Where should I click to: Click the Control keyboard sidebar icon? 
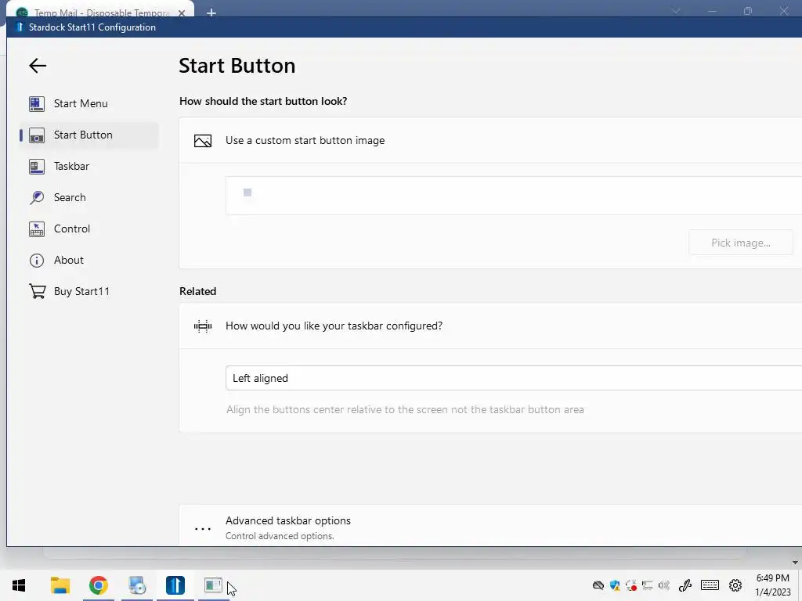pos(37,229)
